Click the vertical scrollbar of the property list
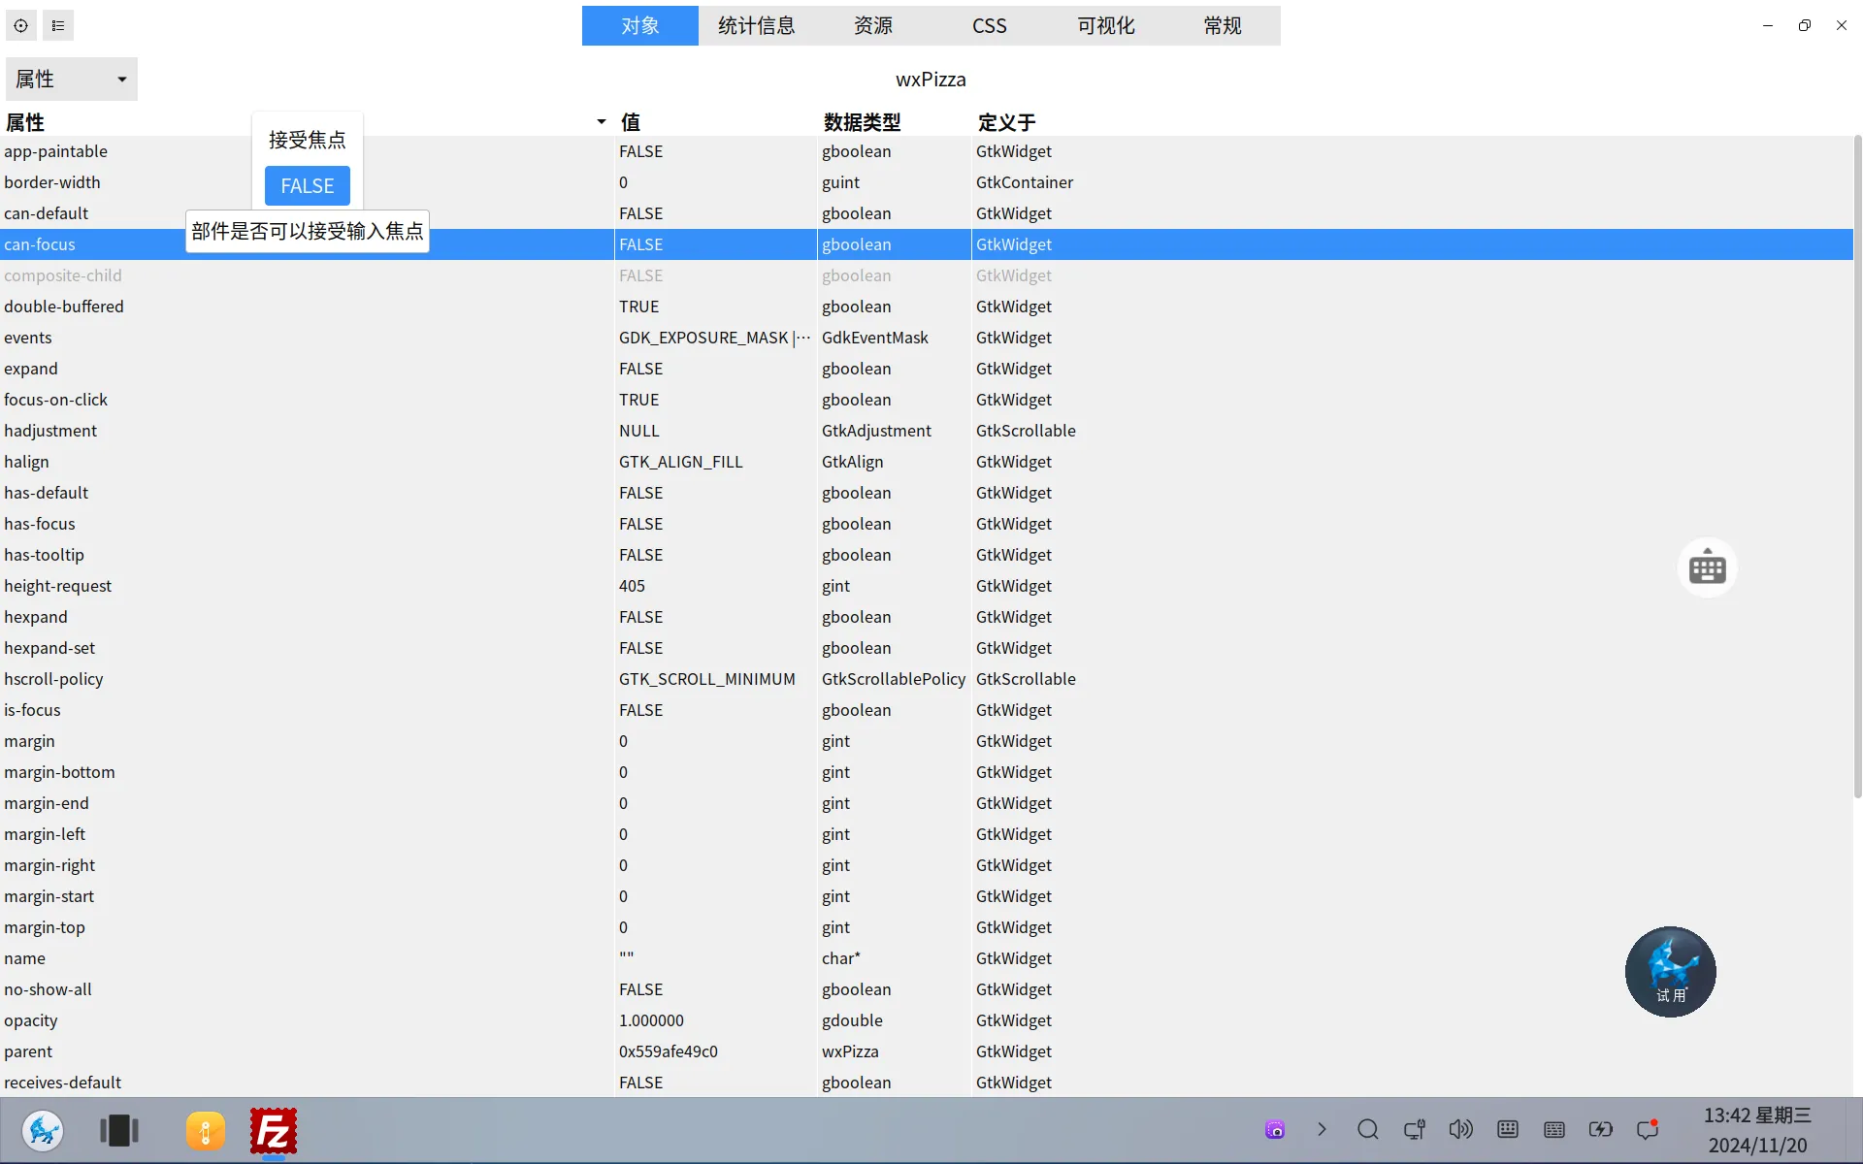This screenshot has width=1863, height=1164. coord(1857,466)
